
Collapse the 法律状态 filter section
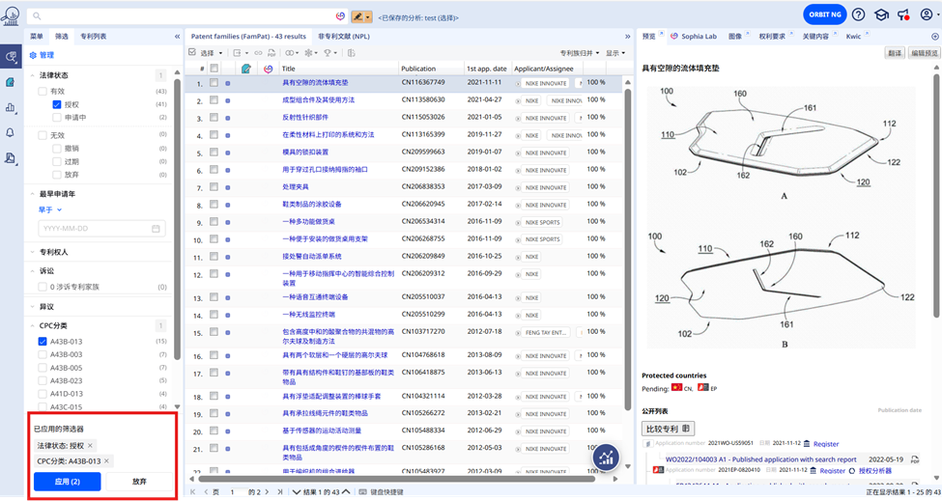[x=33, y=75]
